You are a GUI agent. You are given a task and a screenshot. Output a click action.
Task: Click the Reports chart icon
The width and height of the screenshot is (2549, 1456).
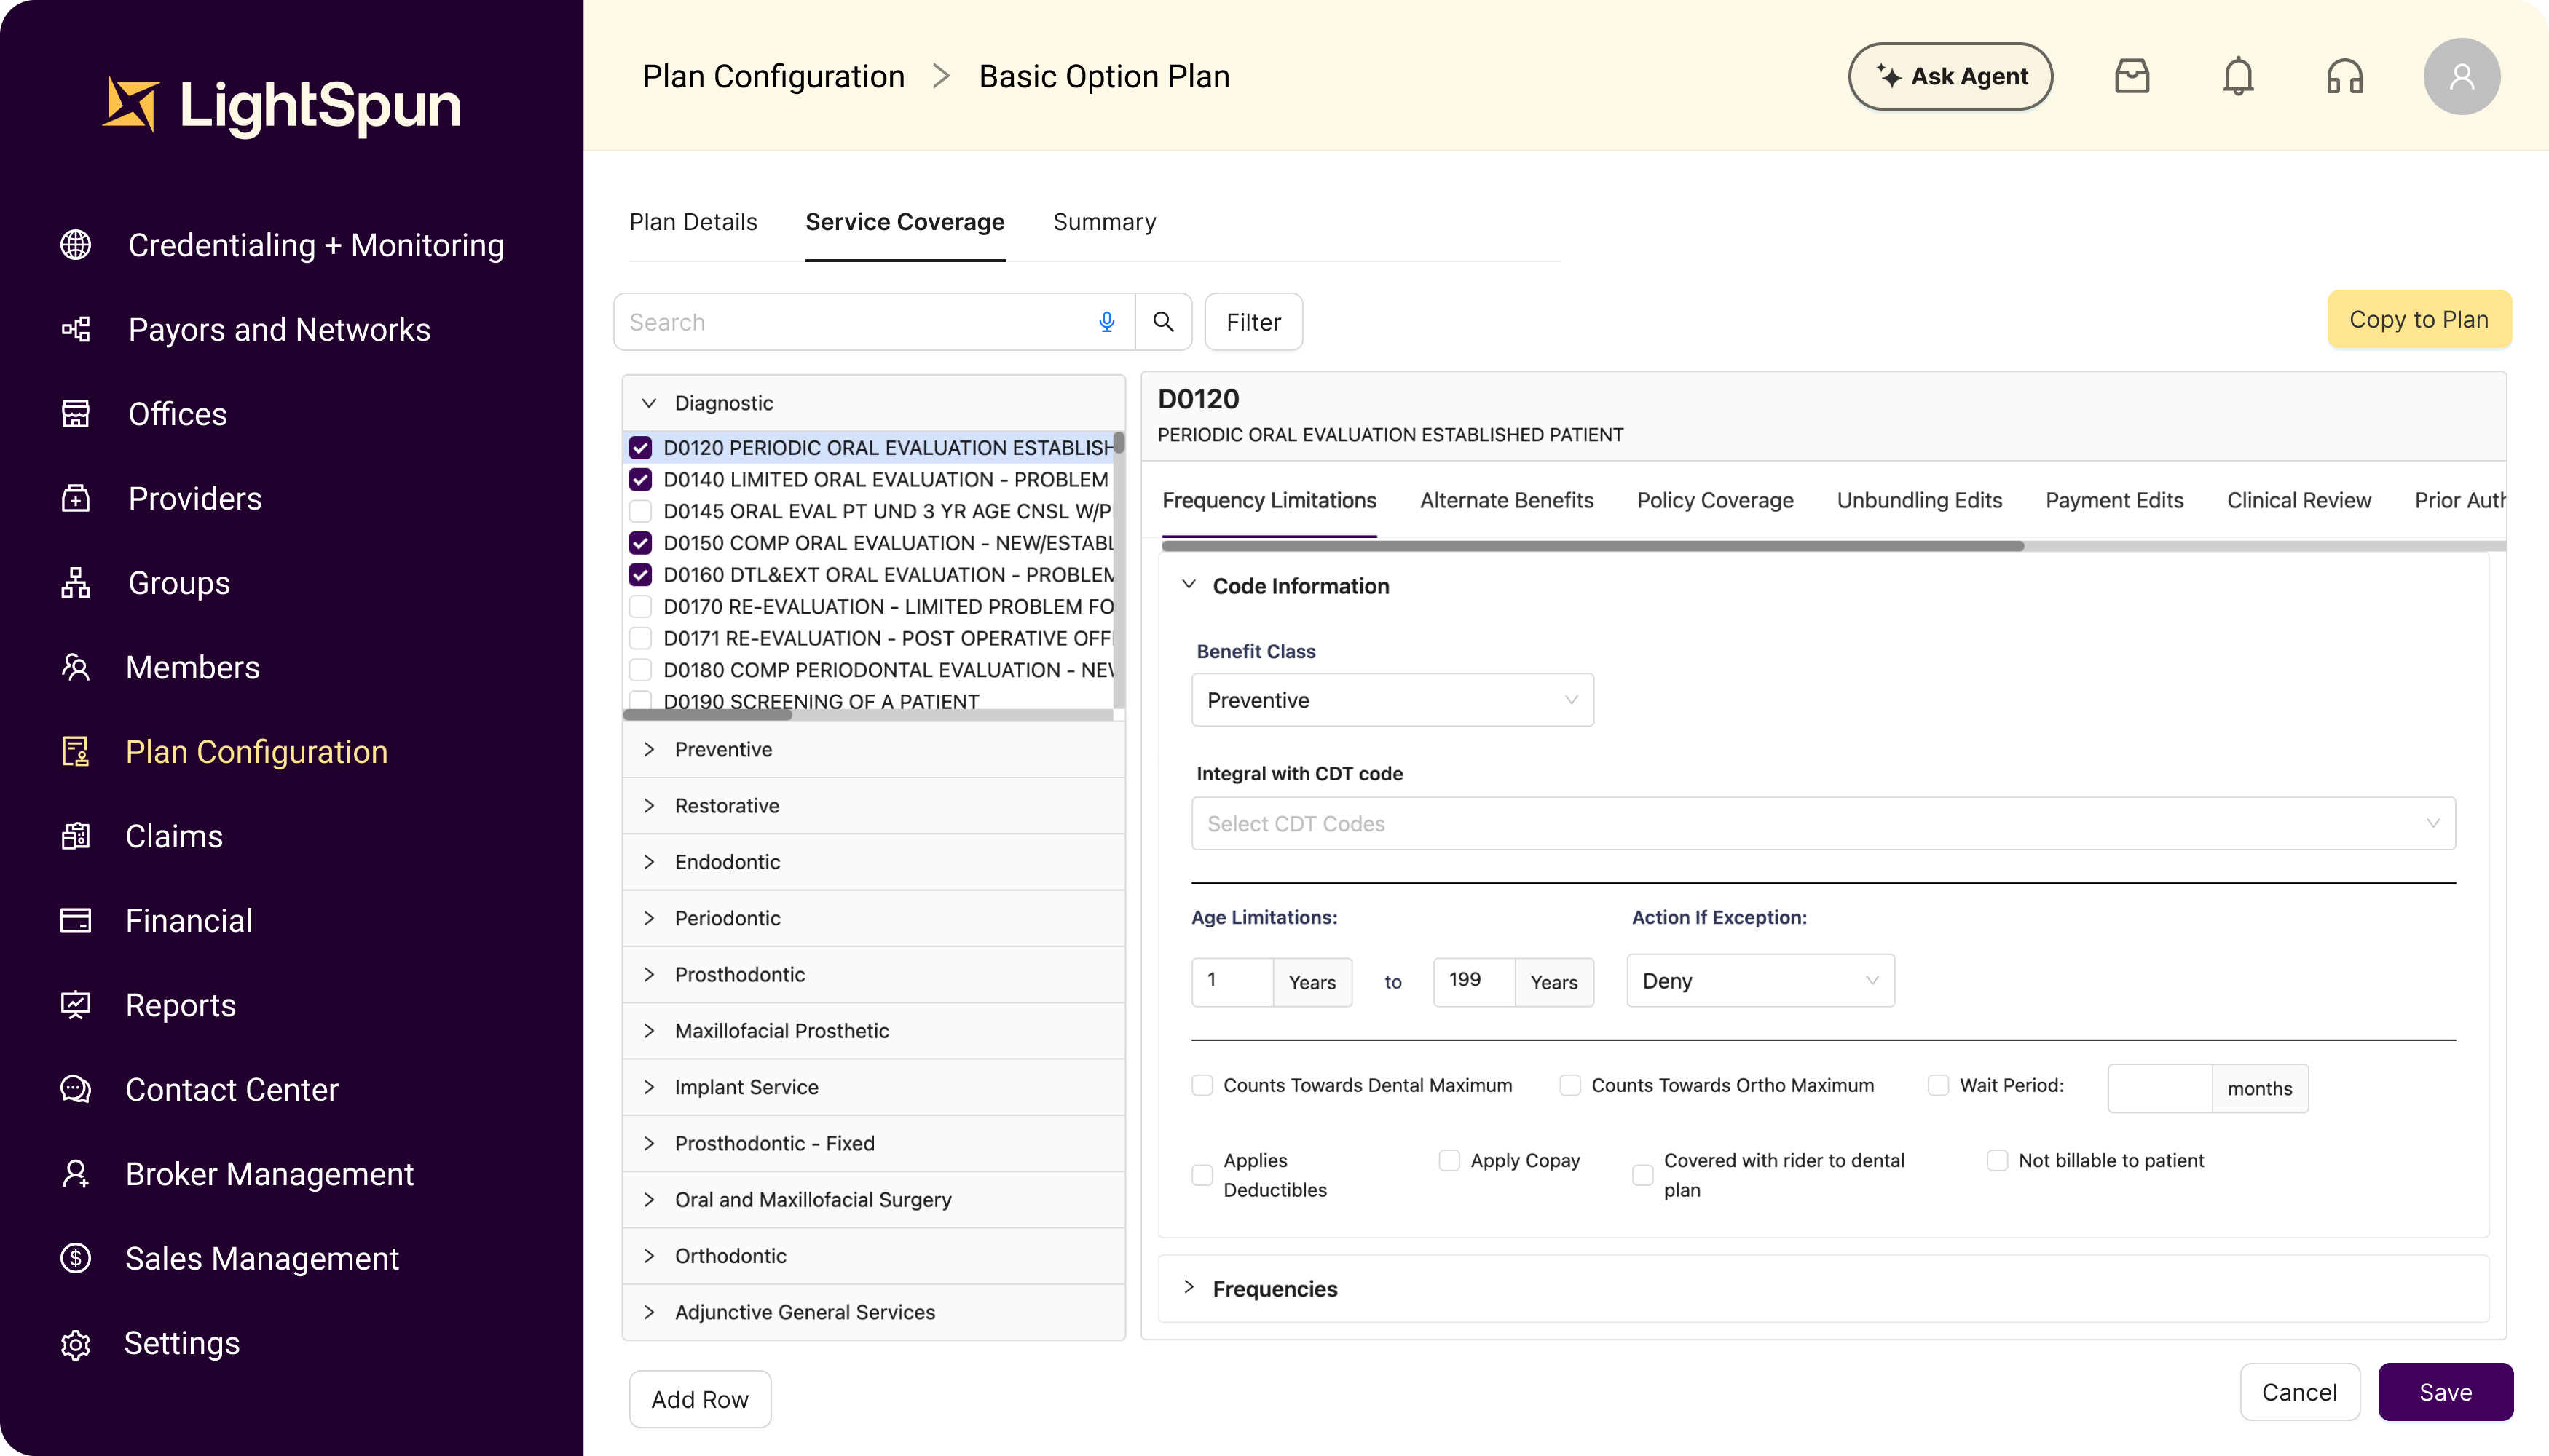click(x=76, y=1005)
